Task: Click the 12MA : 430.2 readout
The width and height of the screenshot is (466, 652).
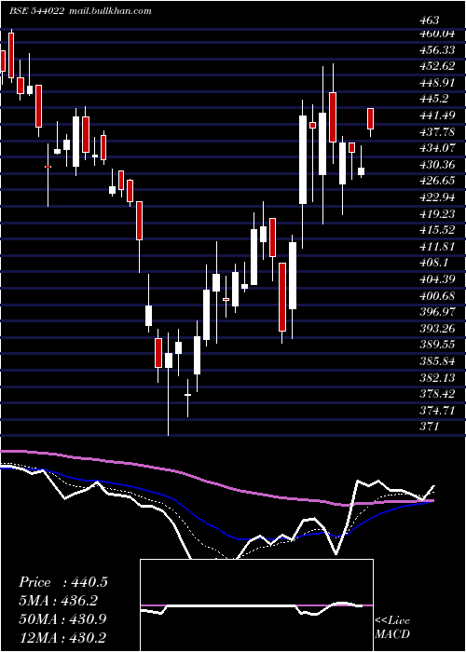Action: (x=62, y=636)
